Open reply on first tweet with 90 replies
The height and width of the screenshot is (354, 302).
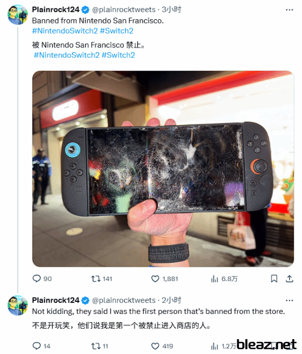click(x=42, y=279)
